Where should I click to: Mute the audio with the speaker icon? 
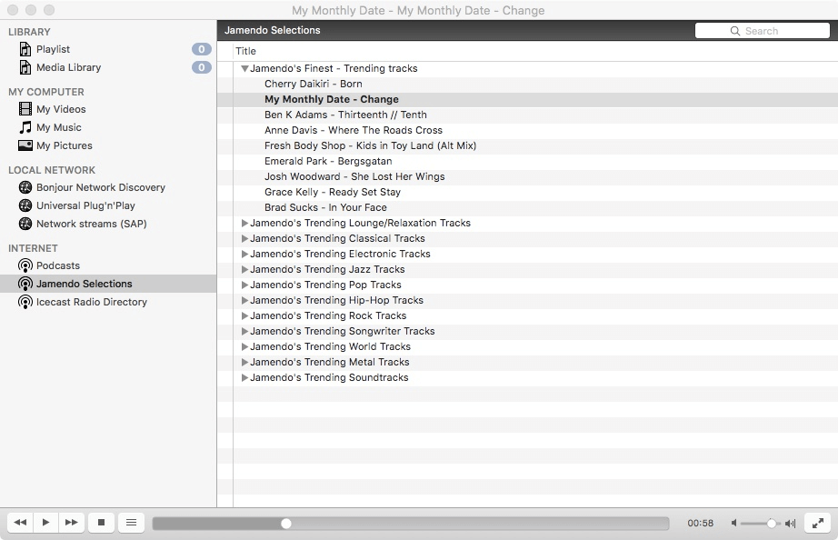[733, 523]
